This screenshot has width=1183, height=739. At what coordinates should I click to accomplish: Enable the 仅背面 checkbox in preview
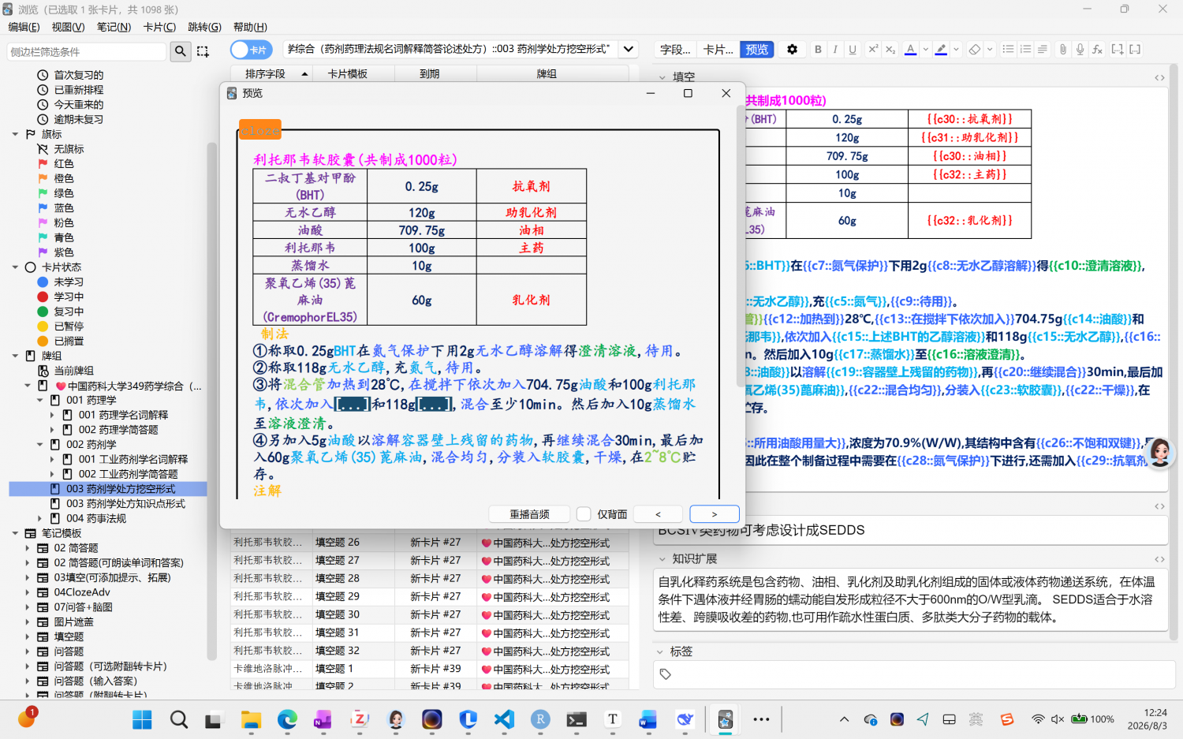click(584, 514)
